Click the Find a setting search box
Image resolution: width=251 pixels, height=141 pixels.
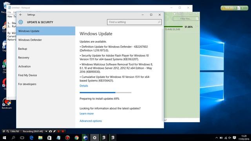134,22
